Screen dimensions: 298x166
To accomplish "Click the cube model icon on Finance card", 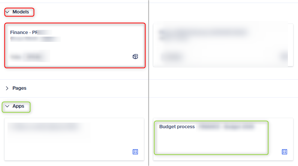I will tap(135, 56).
